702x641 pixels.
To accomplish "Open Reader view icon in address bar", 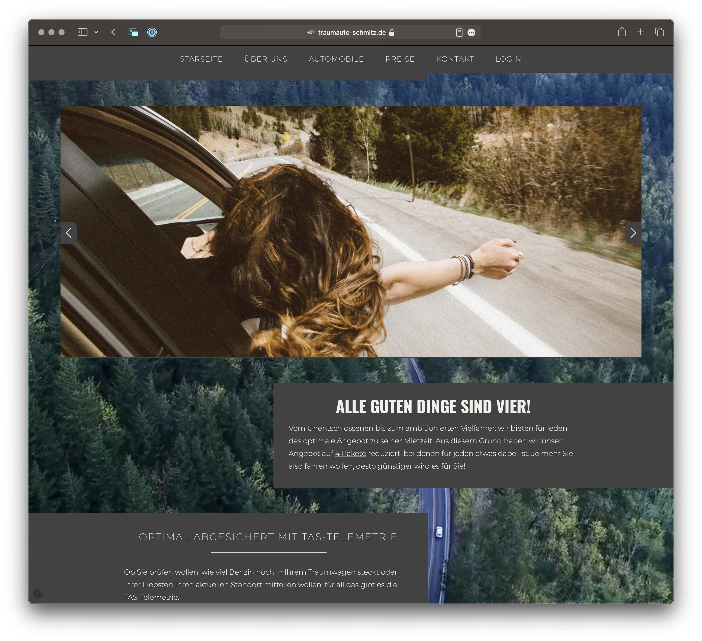I will tap(459, 32).
